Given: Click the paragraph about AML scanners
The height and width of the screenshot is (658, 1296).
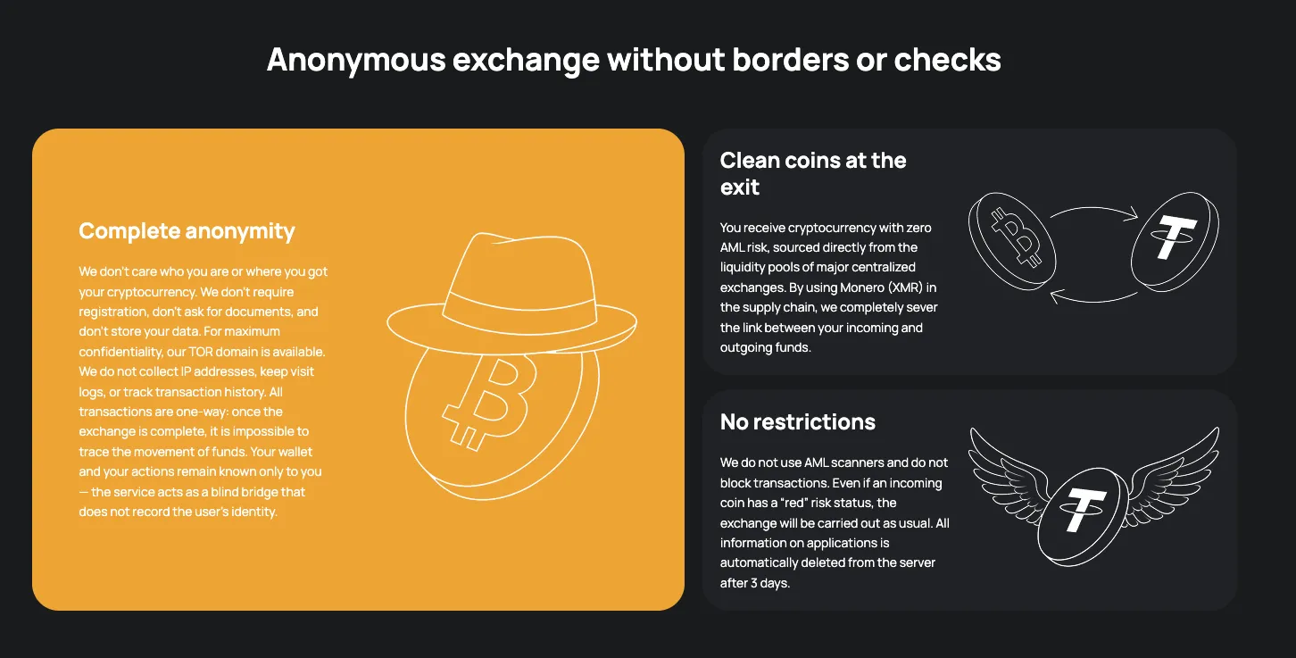Looking at the screenshot, I should click(x=835, y=522).
